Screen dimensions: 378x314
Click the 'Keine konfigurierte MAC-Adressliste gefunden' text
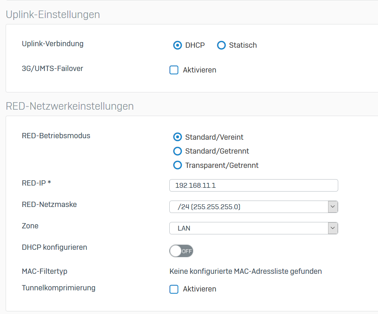point(245,271)
